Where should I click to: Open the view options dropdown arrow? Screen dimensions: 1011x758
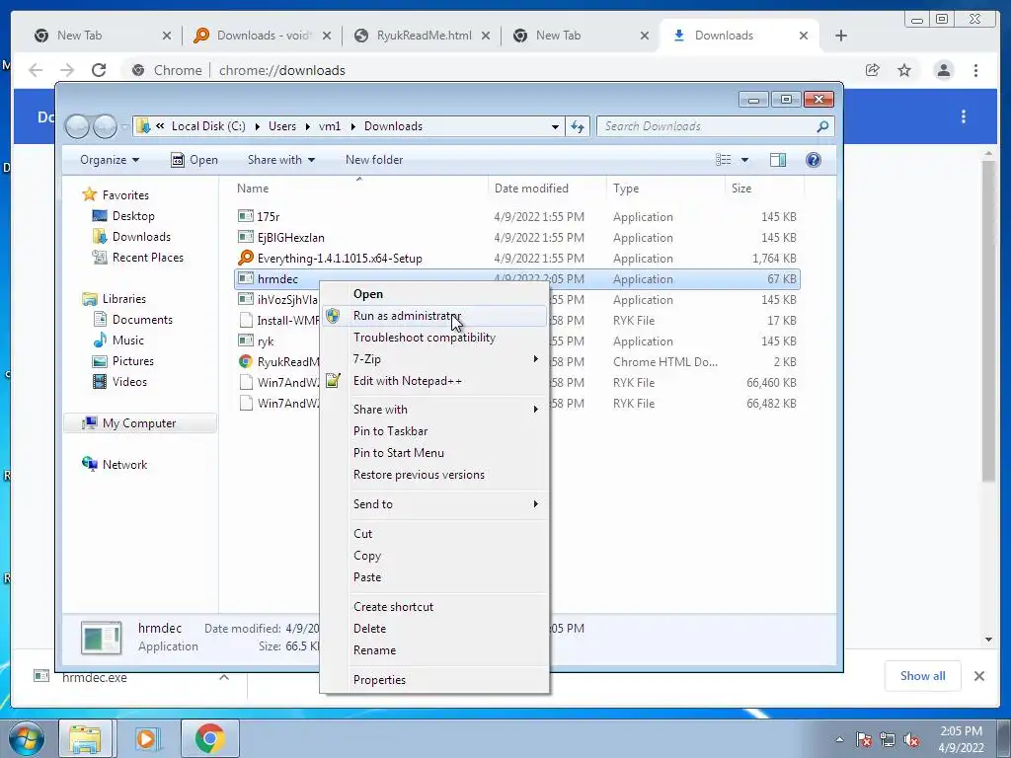pyautogui.click(x=744, y=160)
